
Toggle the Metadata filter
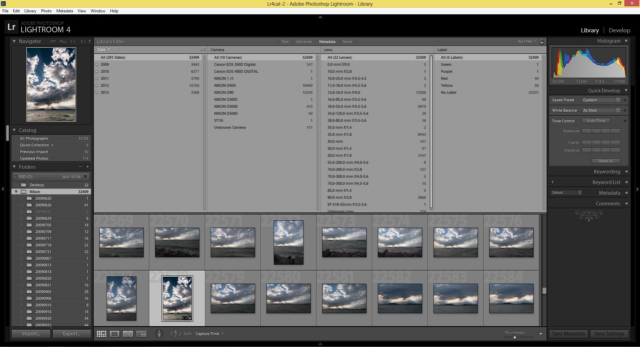(x=327, y=42)
